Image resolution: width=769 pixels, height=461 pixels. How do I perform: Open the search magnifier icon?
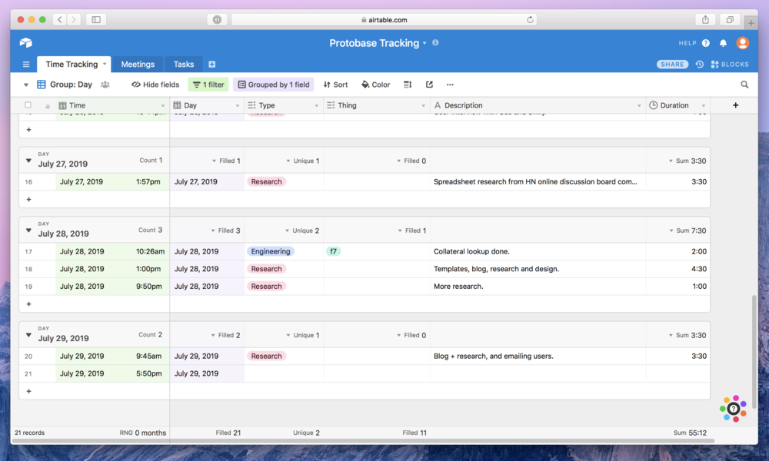(x=744, y=85)
